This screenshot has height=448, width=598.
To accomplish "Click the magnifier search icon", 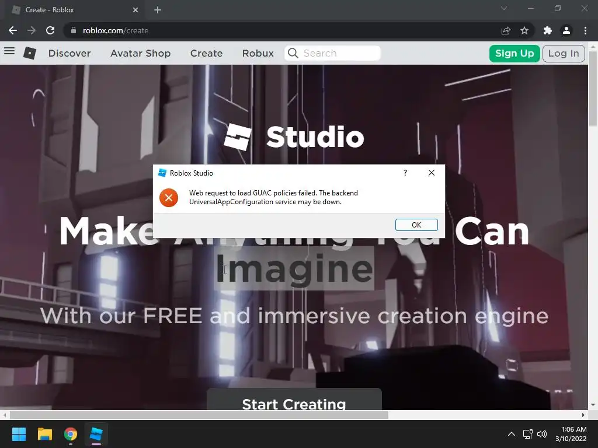I will [293, 53].
